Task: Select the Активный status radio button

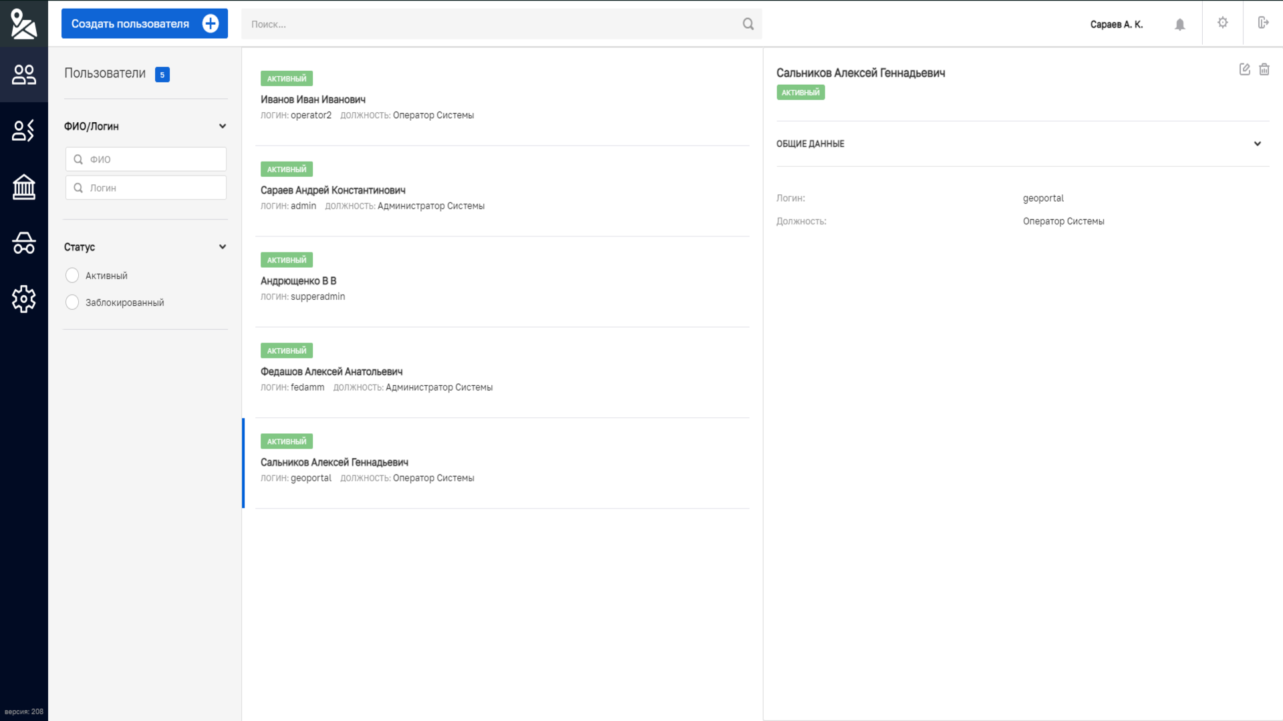Action: pyautogui.click(x=72, y=275)
